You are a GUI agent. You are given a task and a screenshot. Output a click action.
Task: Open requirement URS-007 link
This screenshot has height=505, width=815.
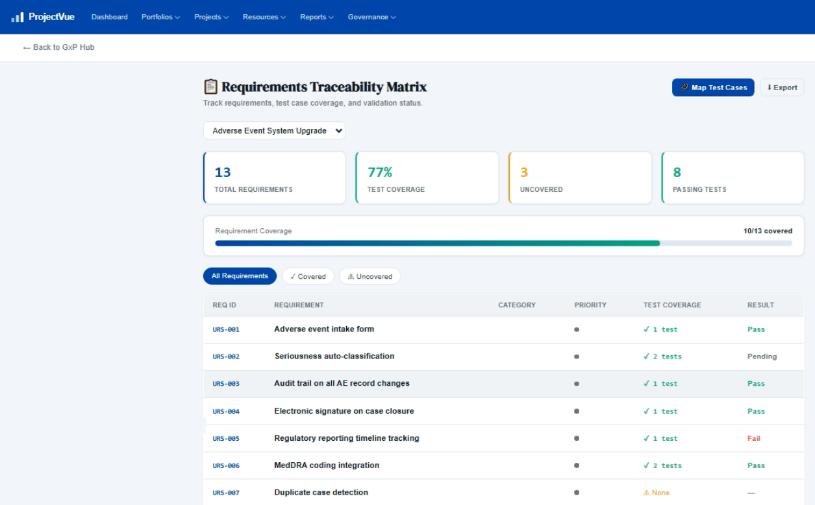click(x=226, y=493)
